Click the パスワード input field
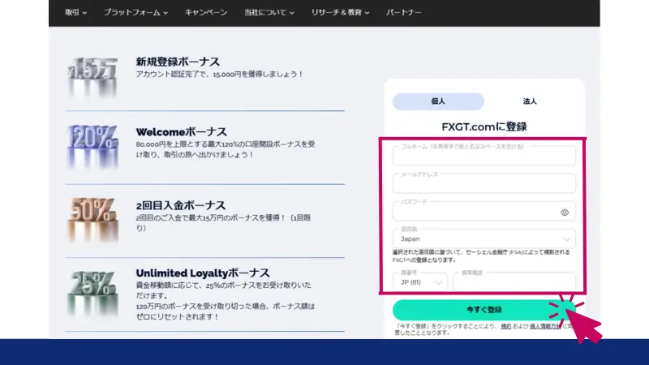 click(484, 212)
